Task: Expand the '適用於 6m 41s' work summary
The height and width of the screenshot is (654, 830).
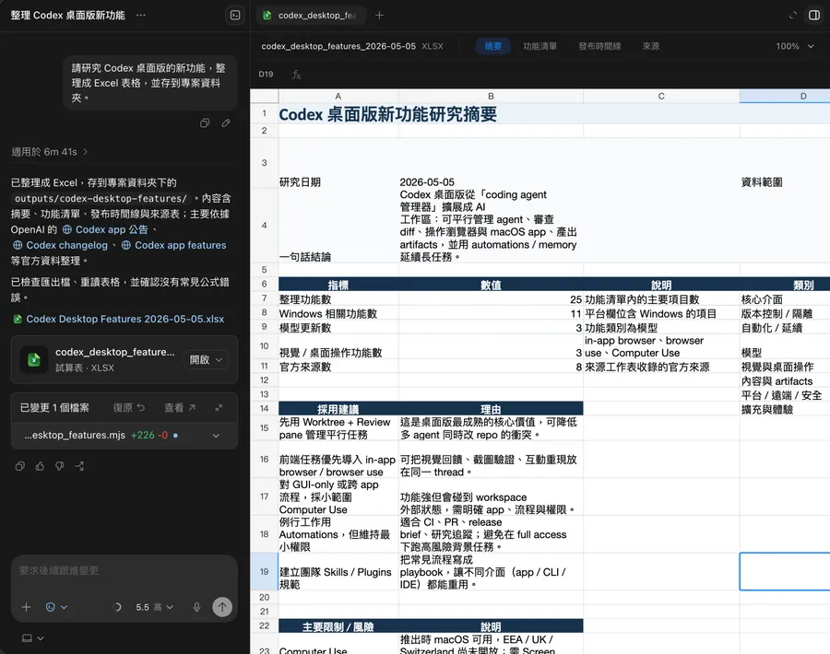Action: pyautogui.click(x=49, y=152)
